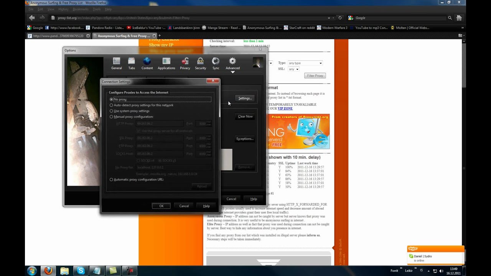Go to the Firefox home page
This screenshot has width=491, height=276.
point(459,18)
